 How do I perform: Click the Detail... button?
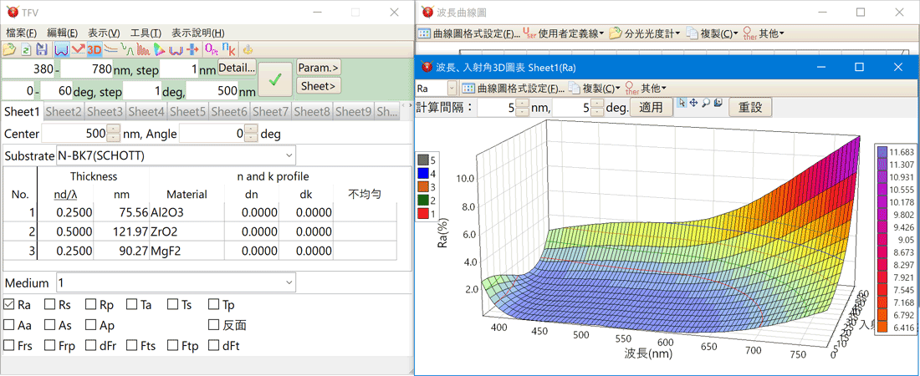pyautogui.click(x=237, y=67)
